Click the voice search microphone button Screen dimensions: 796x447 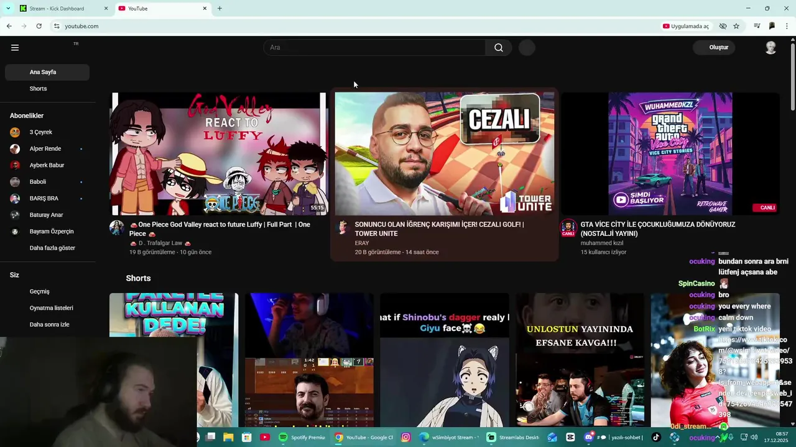coord(527,48)
